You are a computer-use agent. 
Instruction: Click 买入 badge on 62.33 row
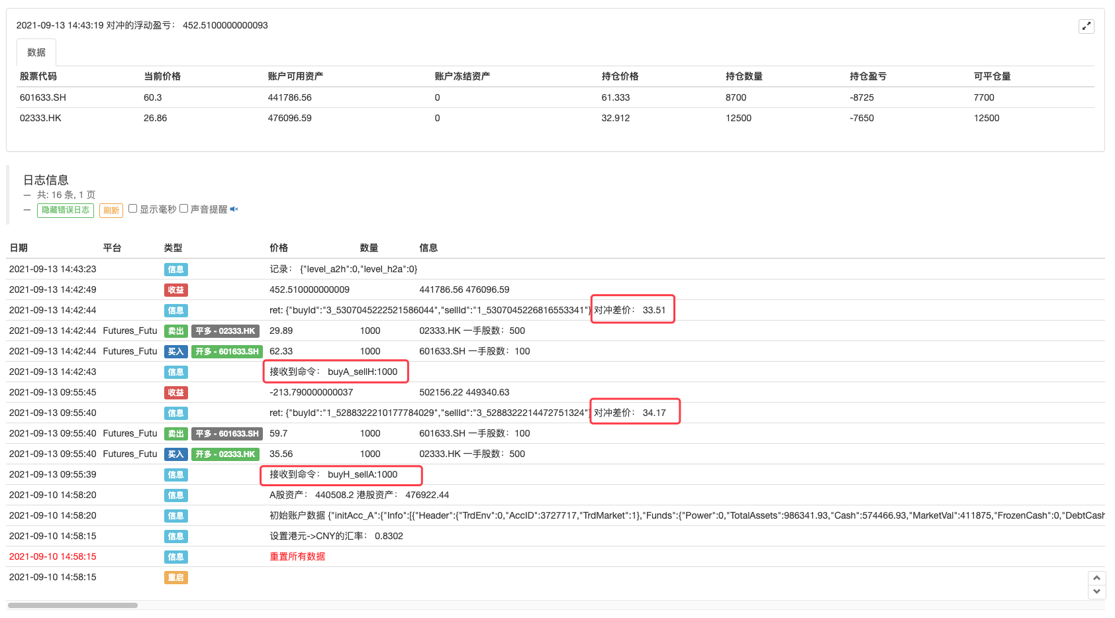[x=176, y=352]
